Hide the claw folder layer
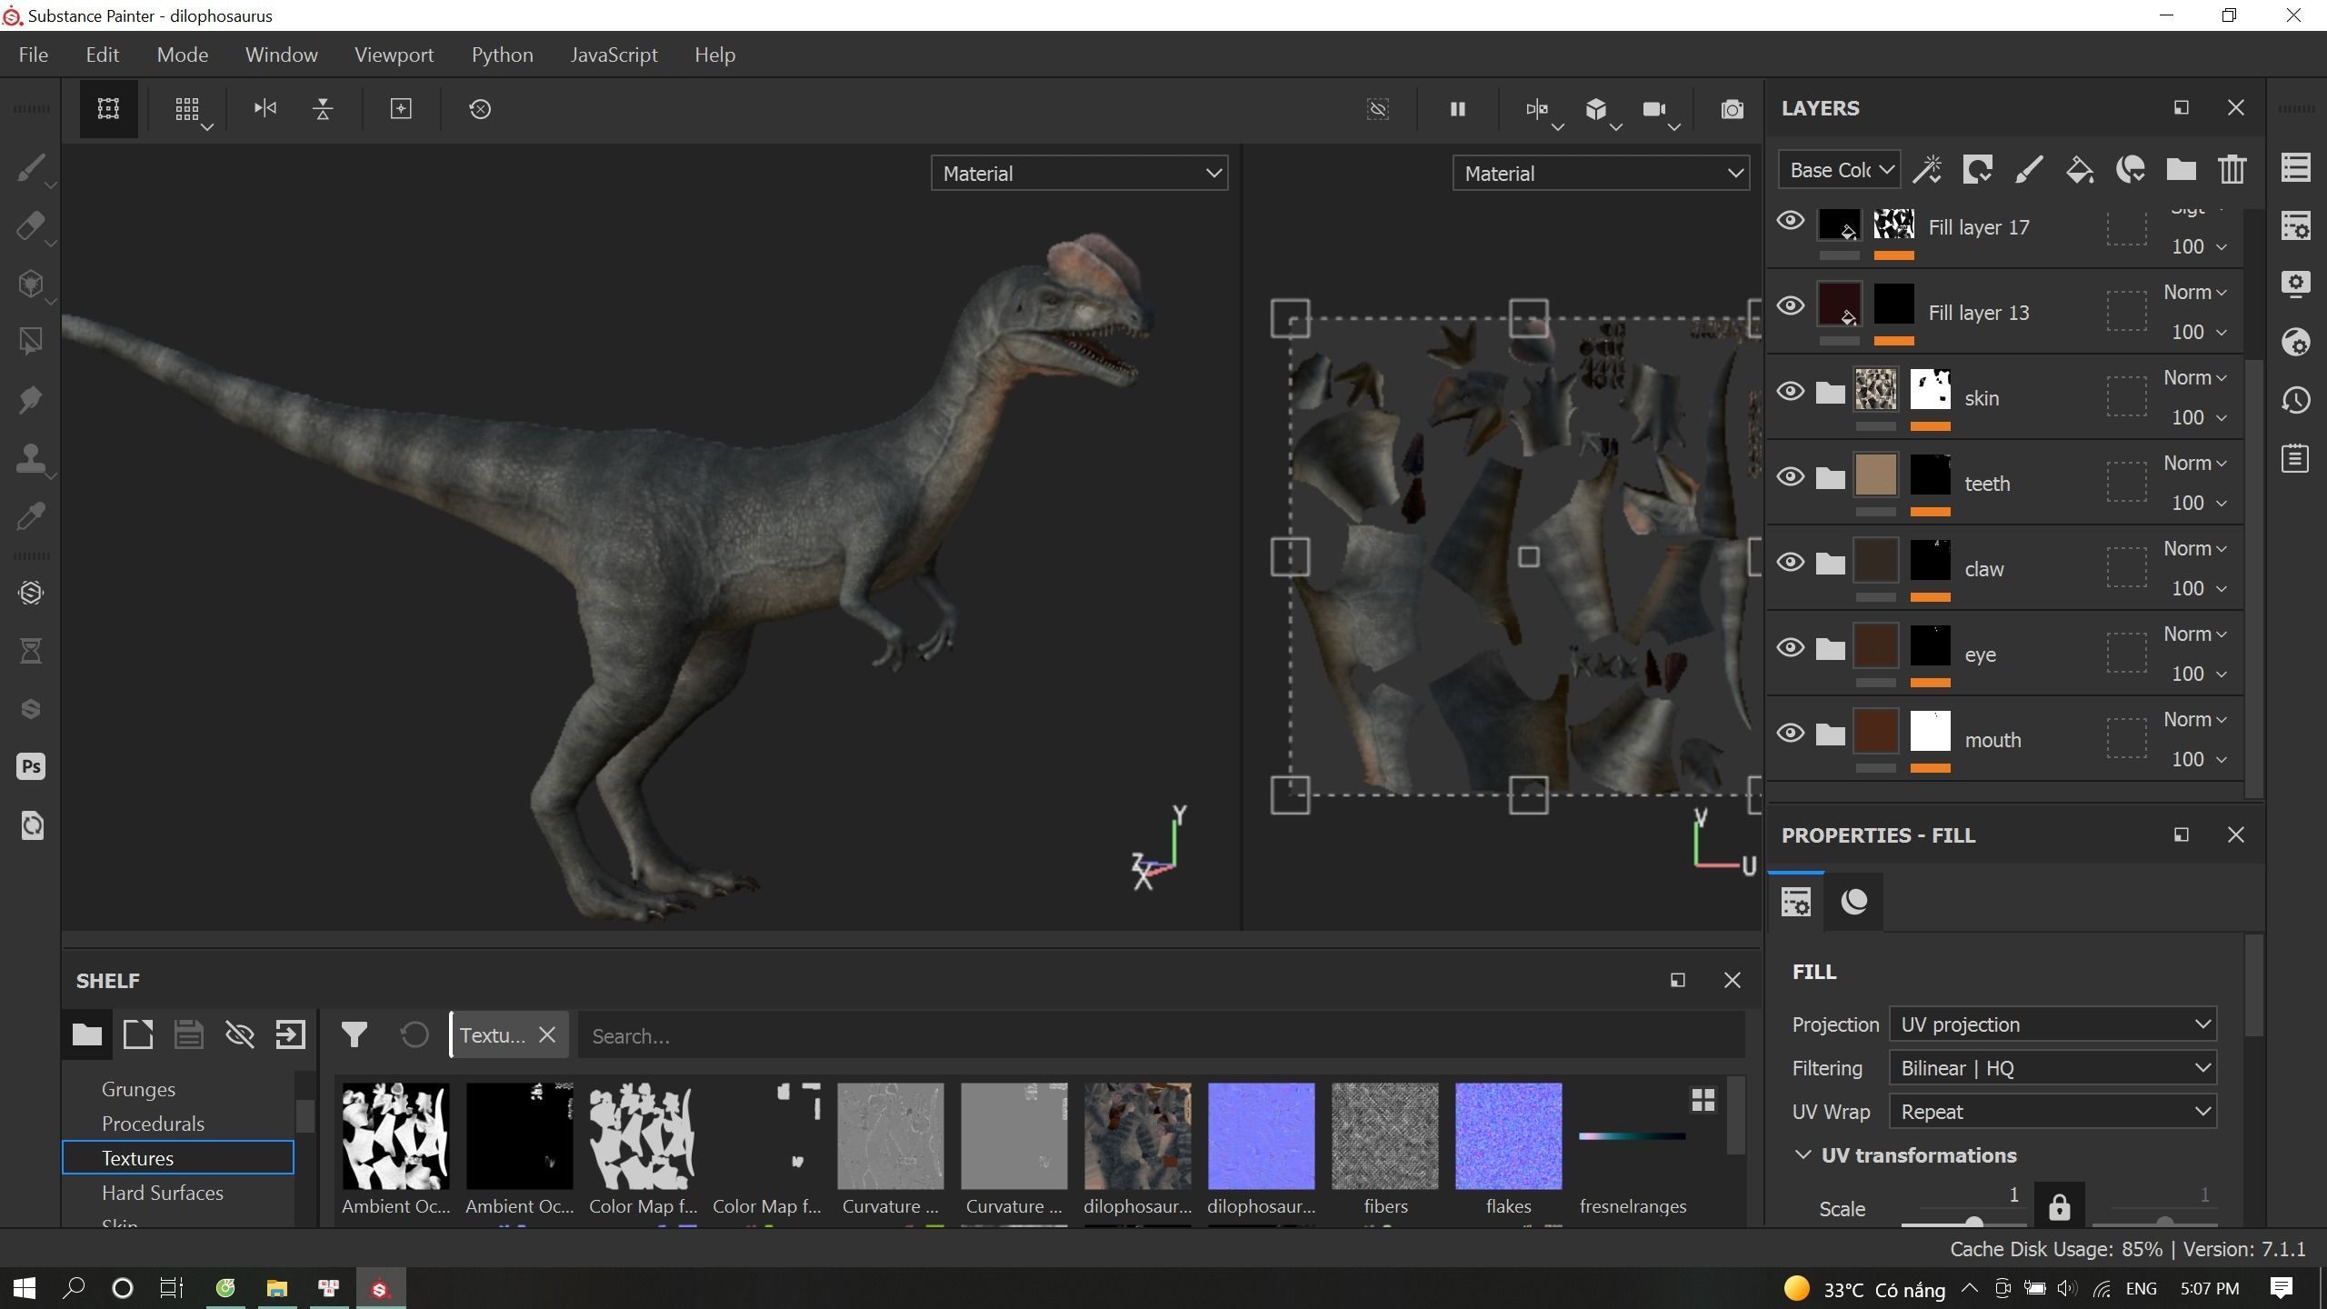The width and height of the screenshot is (2327, 1309). point(1791,562)
